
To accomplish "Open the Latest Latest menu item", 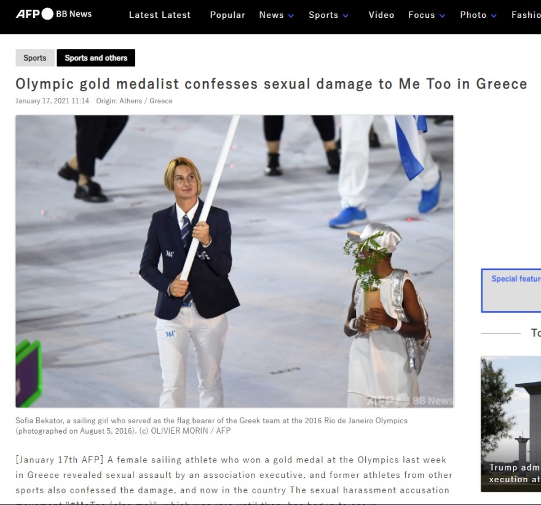I will click(x=160, y=15).
